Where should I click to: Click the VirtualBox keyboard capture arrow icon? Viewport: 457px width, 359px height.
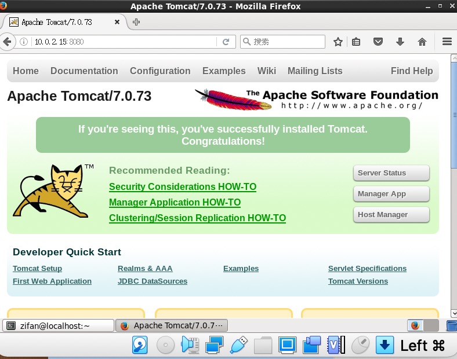pos(385,345)
